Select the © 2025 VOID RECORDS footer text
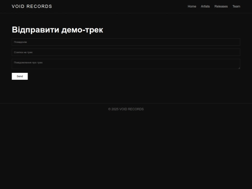 pos(126,109)
